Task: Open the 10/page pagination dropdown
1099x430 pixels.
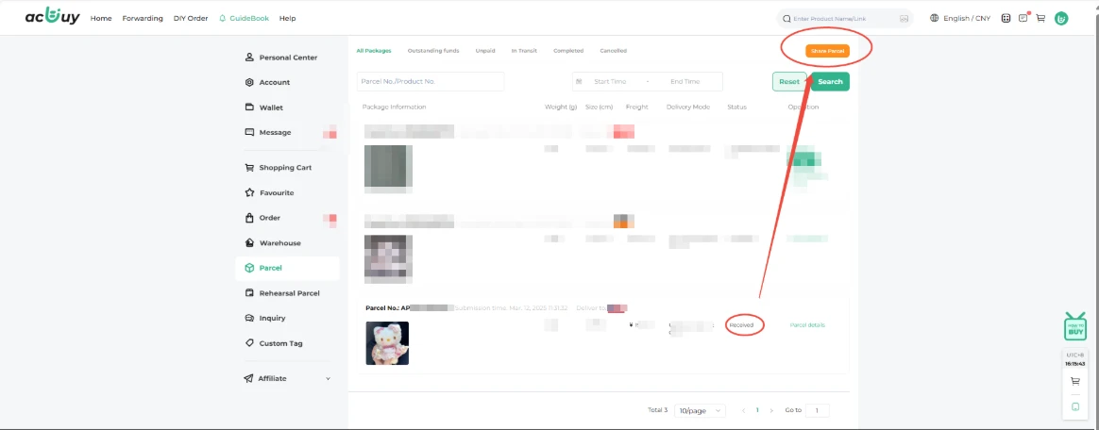Action: coord(700,410)
